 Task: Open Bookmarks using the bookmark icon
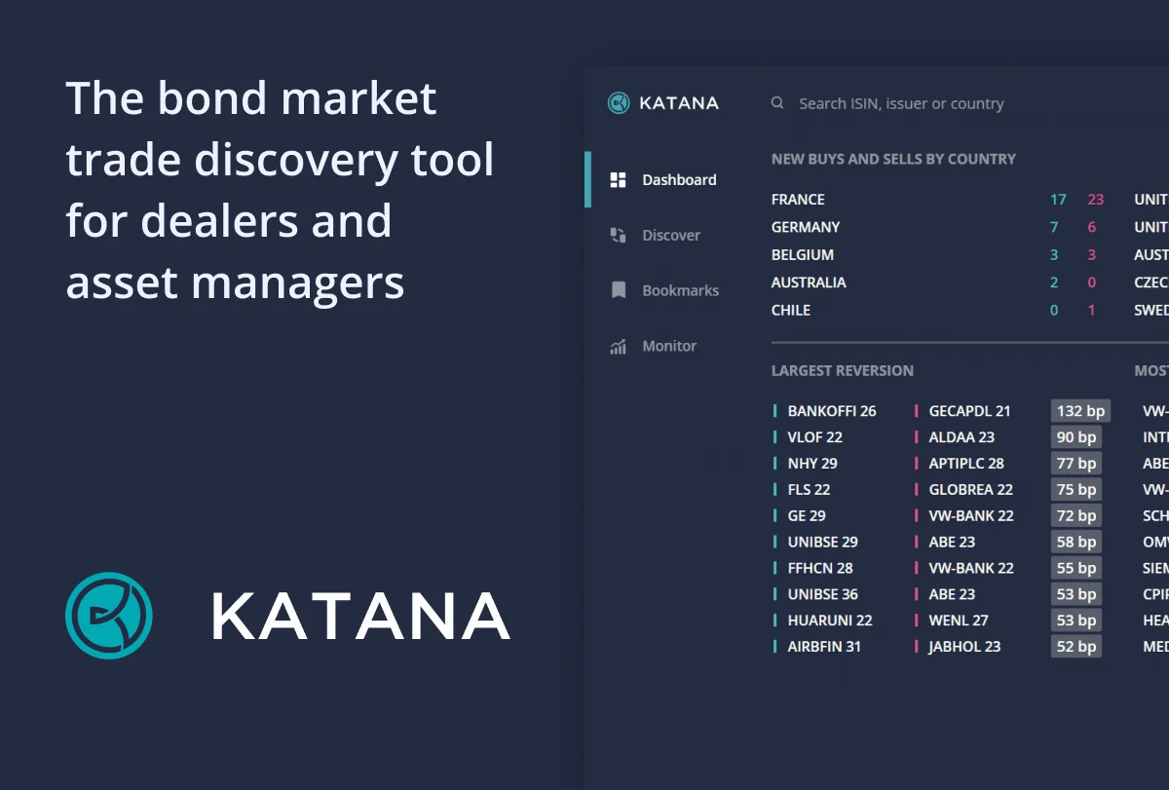[x=618, y=289]
